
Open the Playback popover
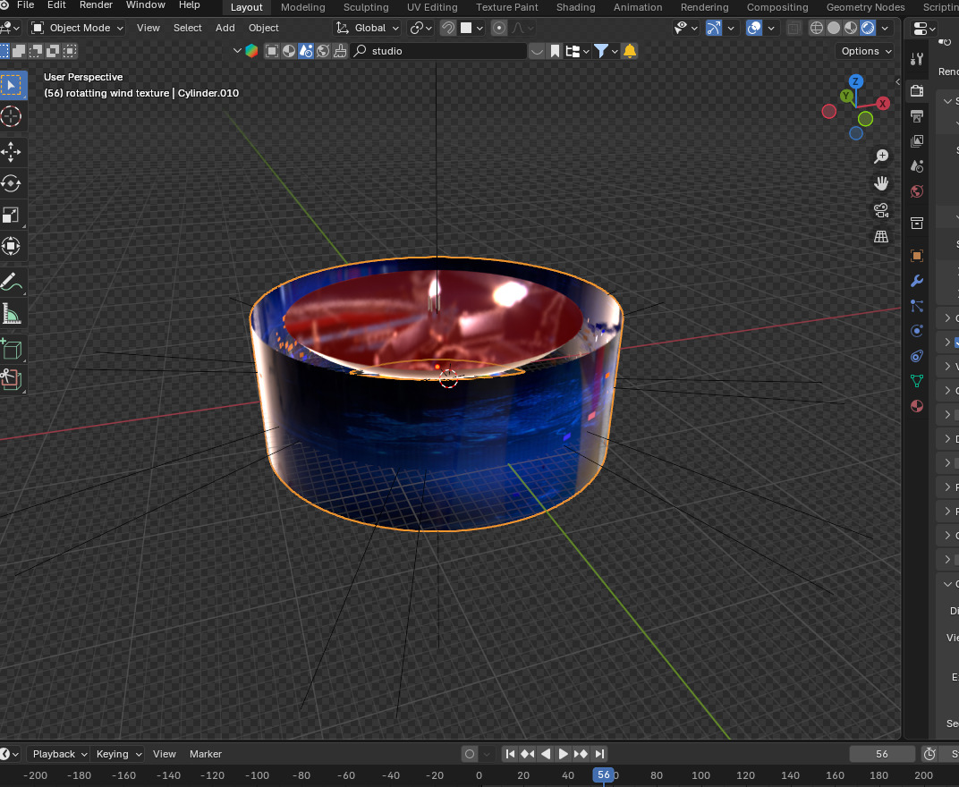coord(59,754)
